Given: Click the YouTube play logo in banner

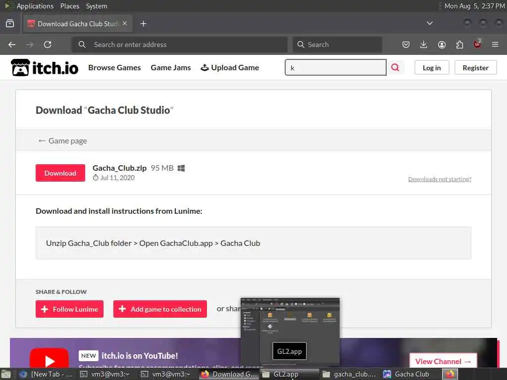Looking at the screenshot, I should coord(49,359).
